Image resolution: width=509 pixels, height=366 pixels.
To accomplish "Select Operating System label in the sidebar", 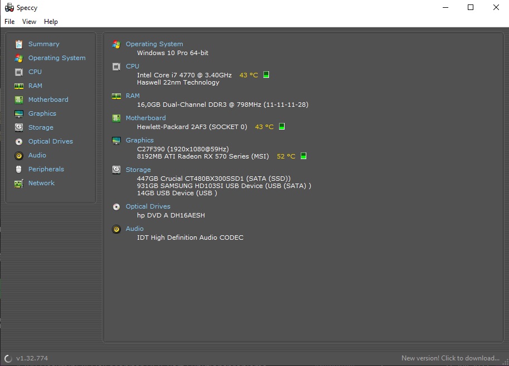I will (x=57, y=58).
